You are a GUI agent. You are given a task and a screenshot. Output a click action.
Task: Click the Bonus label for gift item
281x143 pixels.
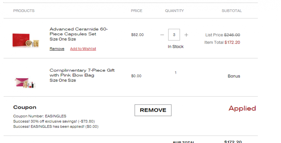click(234, 76)
